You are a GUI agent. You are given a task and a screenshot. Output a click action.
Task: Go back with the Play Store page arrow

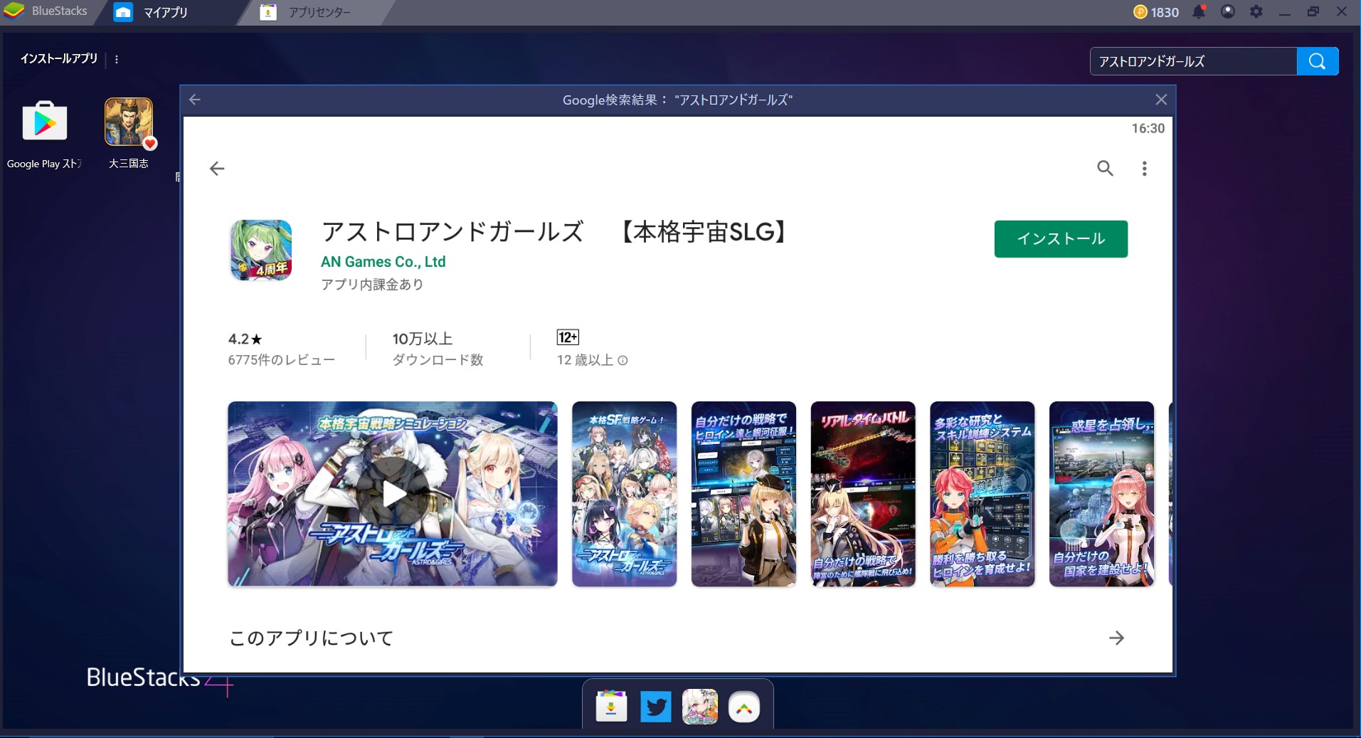click(217, 169)
